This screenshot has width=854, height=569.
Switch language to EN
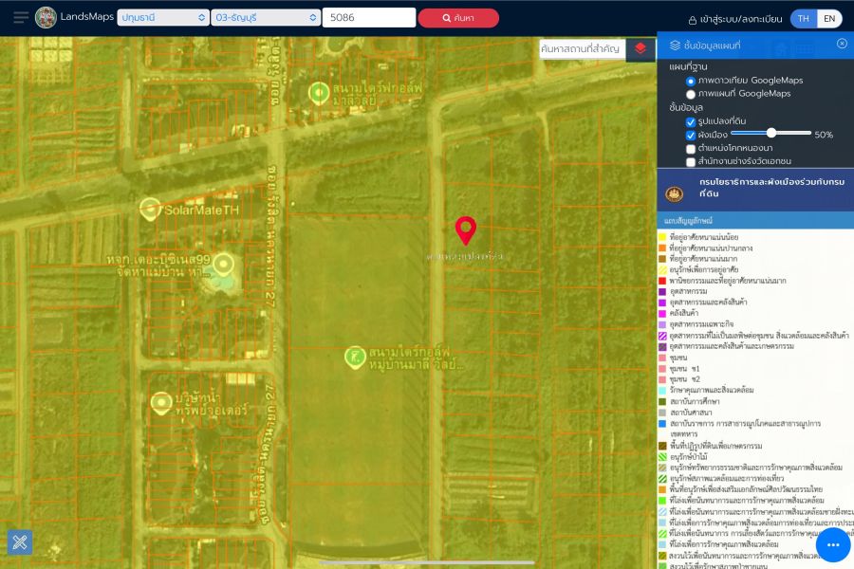(x=828, y=19)
